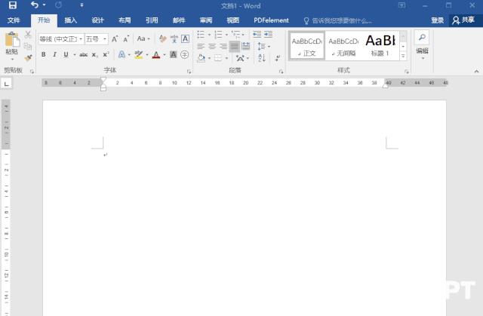Open the Customize Quick Access Toolbar menu

(82, 5)
